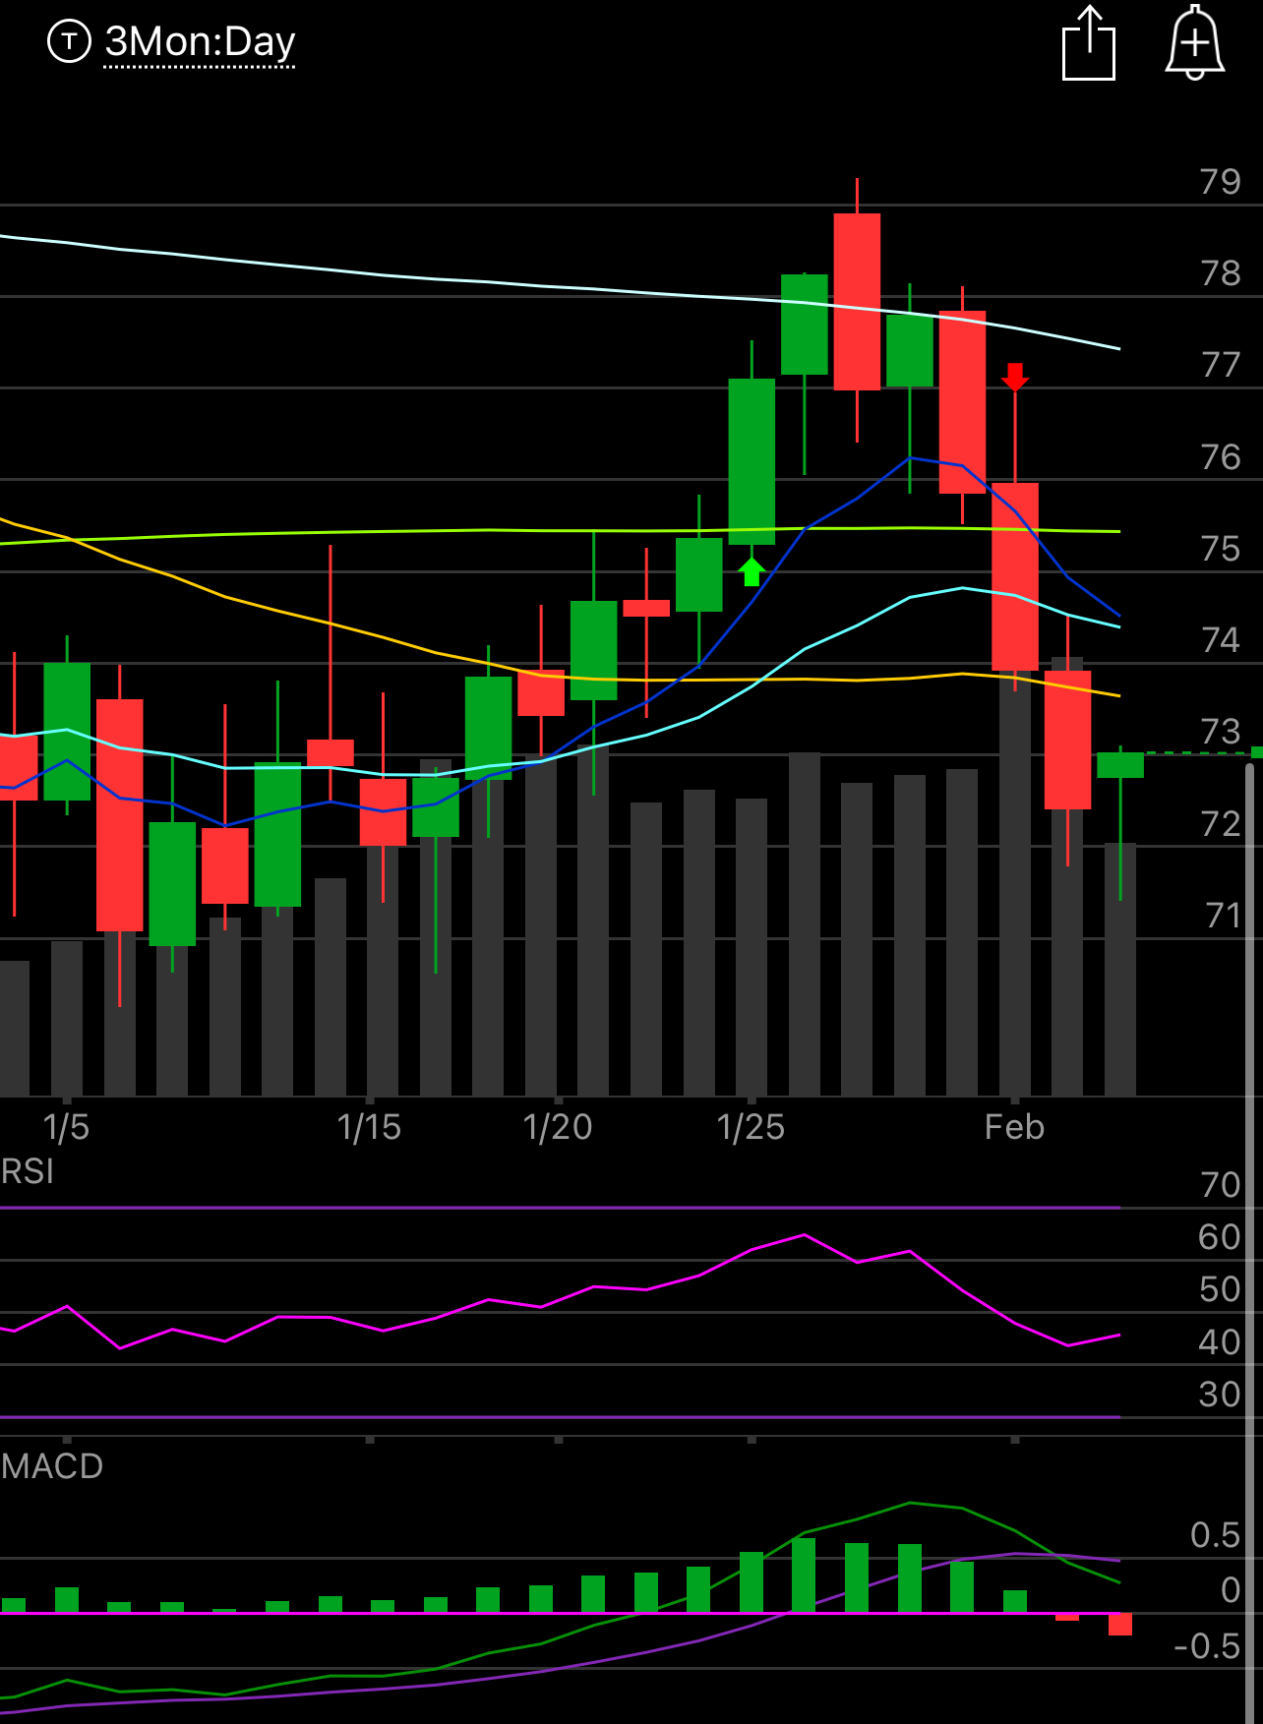
Task: Tap the share/export icon
Action: point(1089,42)
